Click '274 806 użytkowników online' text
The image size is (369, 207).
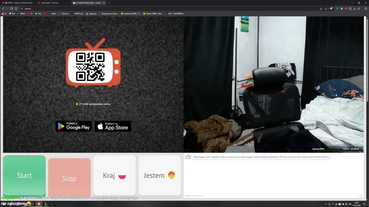coord(95,104)
